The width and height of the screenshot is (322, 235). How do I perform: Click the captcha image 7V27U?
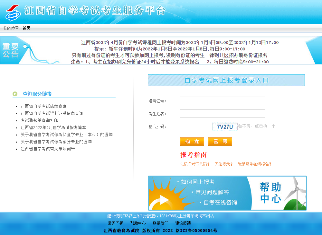[225, 126]
